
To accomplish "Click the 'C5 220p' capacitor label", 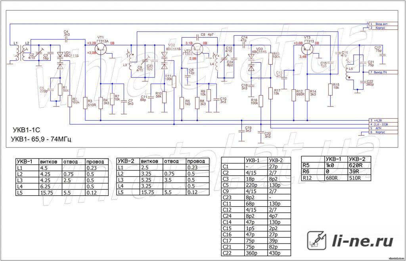I will 43,90.
